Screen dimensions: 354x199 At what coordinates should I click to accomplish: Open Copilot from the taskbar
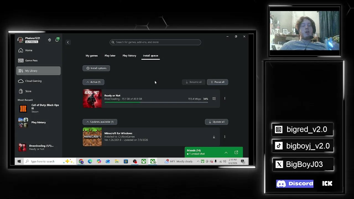click(x=99, y=161)
